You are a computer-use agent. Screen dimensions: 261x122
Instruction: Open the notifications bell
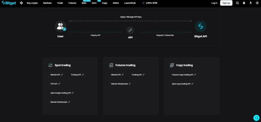pyautogui.click(x=244, y=3)
